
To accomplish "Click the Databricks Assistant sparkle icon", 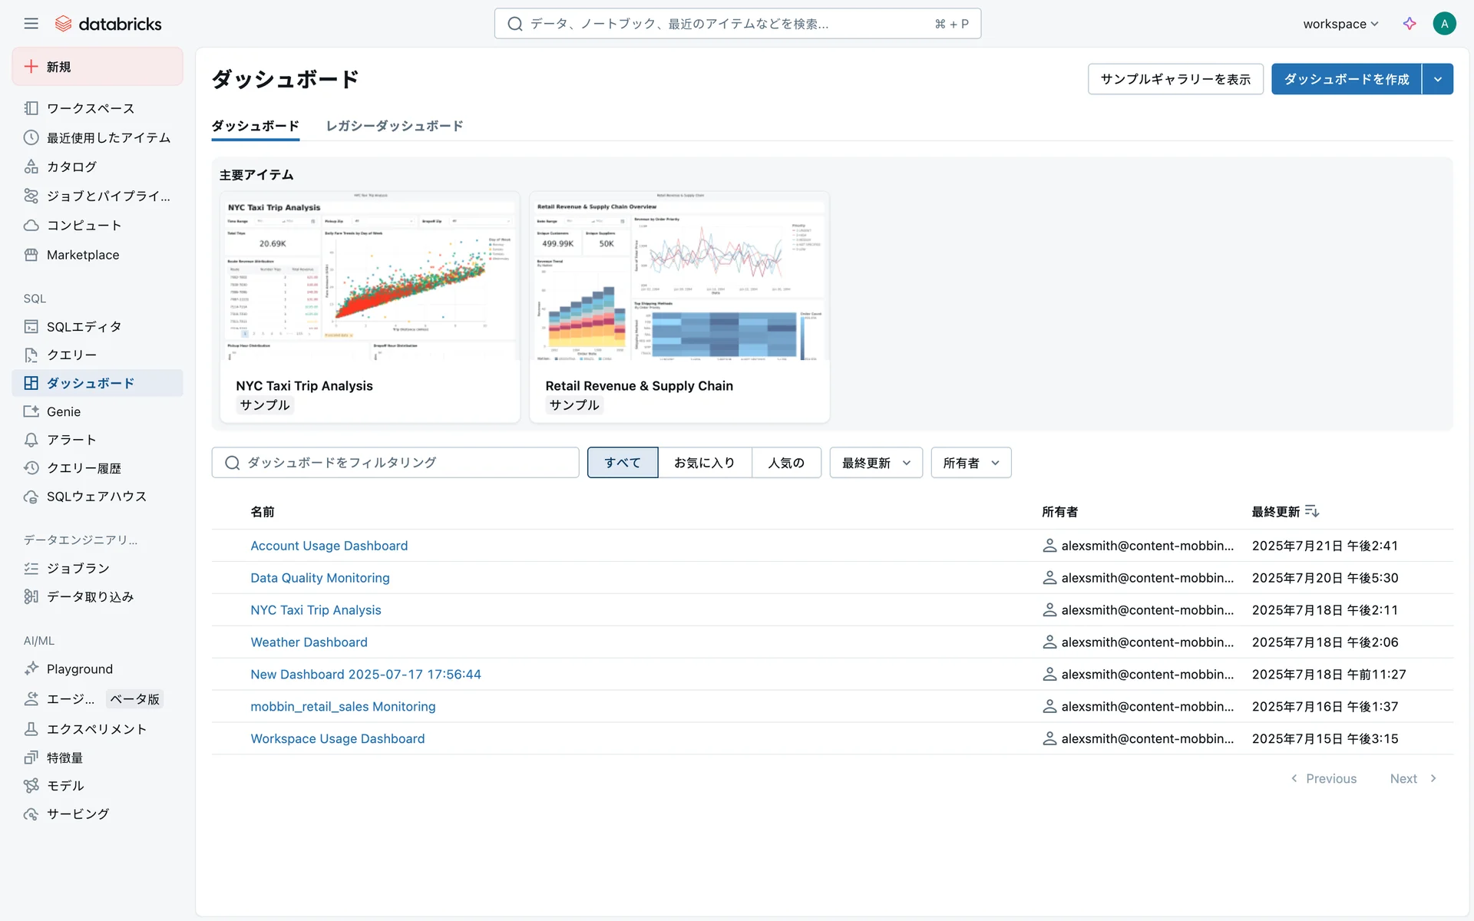I will [1410, 24].
